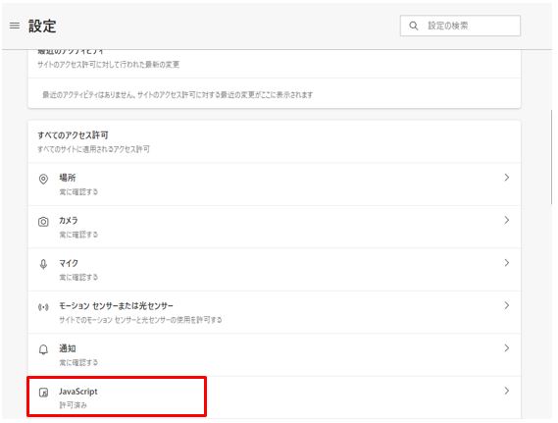The image size is (558, 423).
Task: Expand the motion sensor permission chevron
Action: point(507,305)
